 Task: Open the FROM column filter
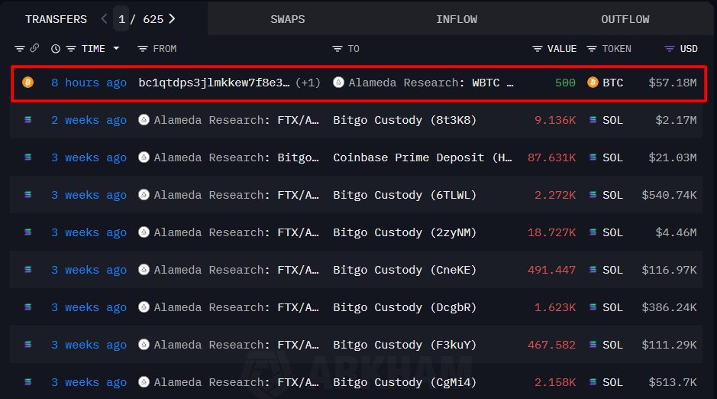143,48
